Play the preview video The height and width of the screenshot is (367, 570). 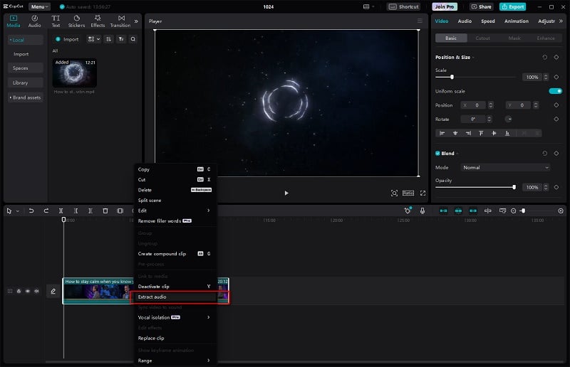click(286, 193)
